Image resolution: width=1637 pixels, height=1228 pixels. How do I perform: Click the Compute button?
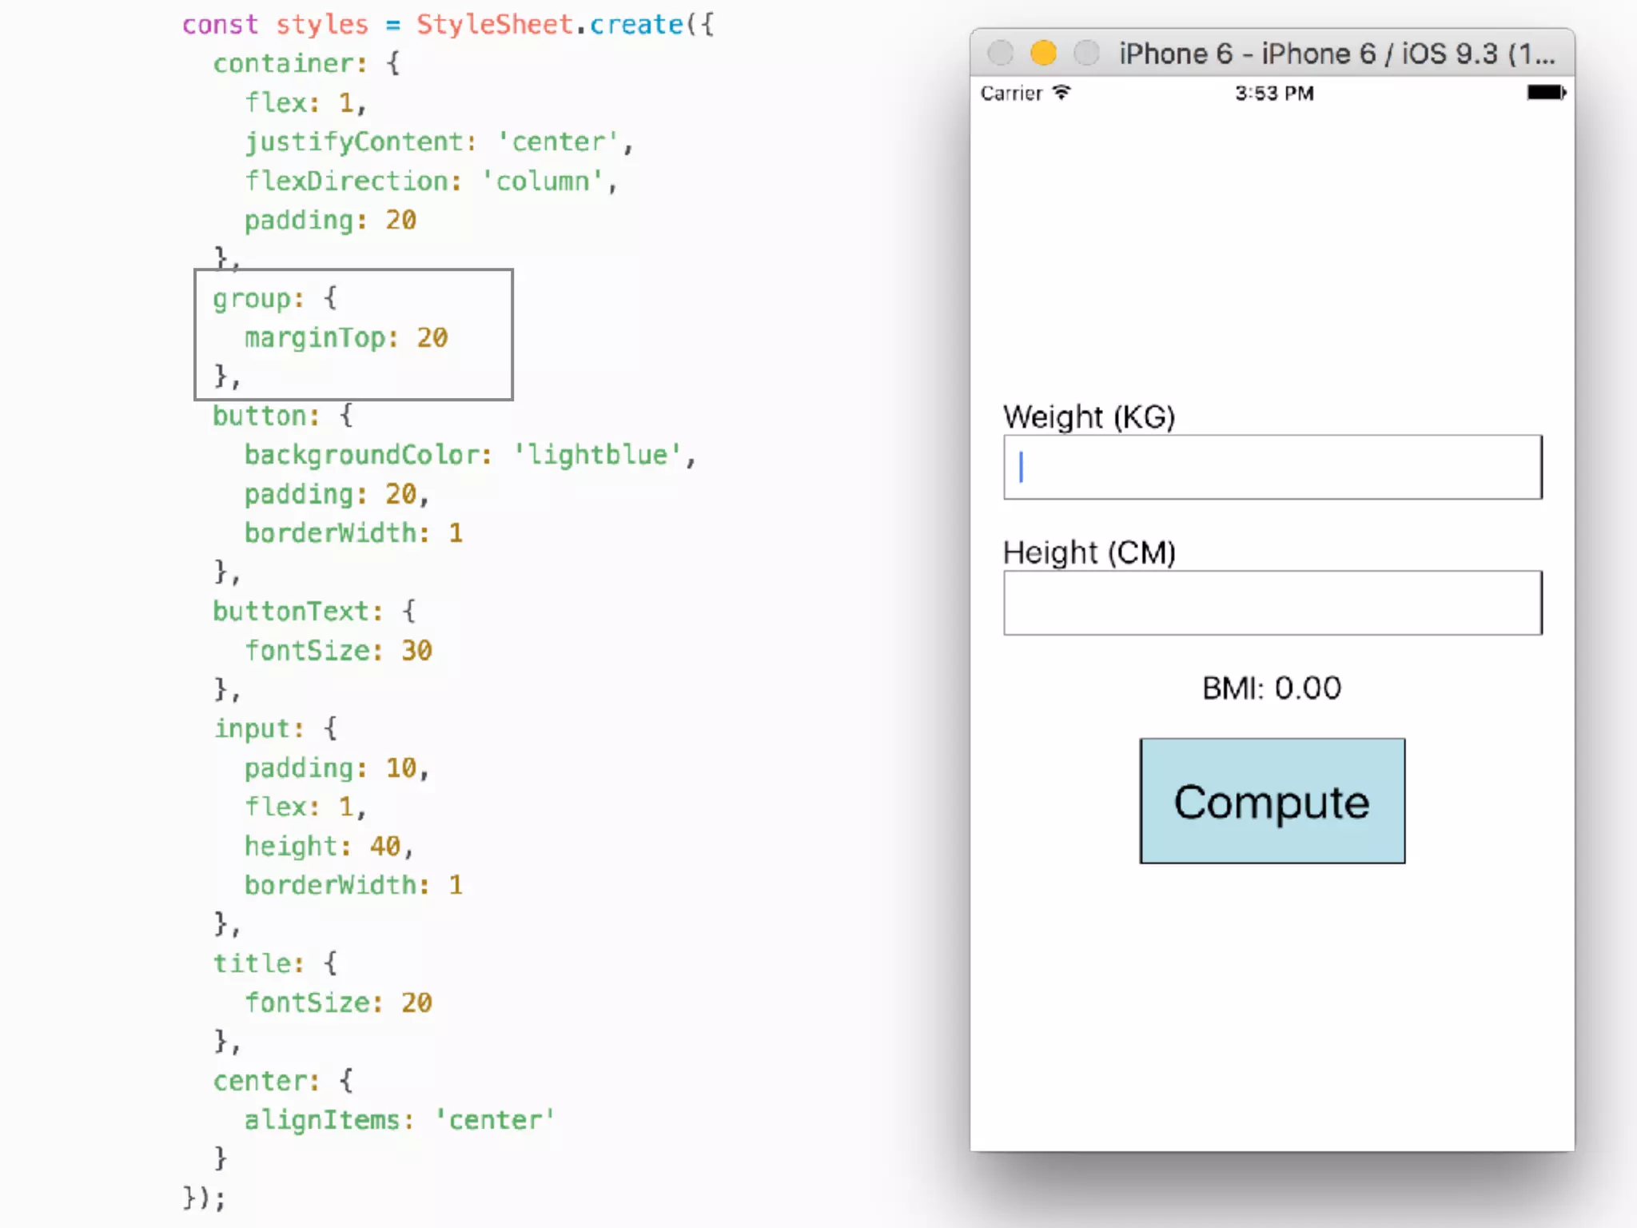[x=1272, y=800]
